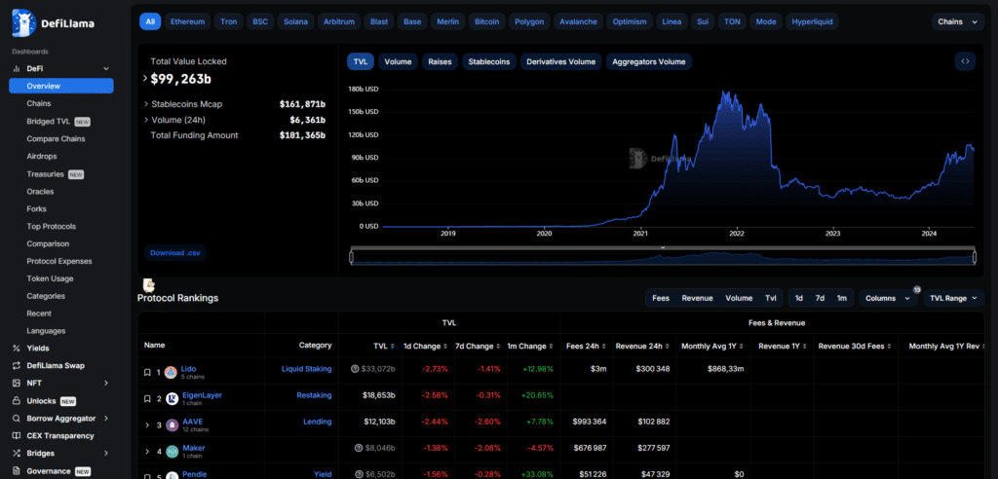Image resolution: width=998 pixels, height=479 pixels.
Task: Click the NFT image icon
Action: pyautogui.click(x=16, y=383)
